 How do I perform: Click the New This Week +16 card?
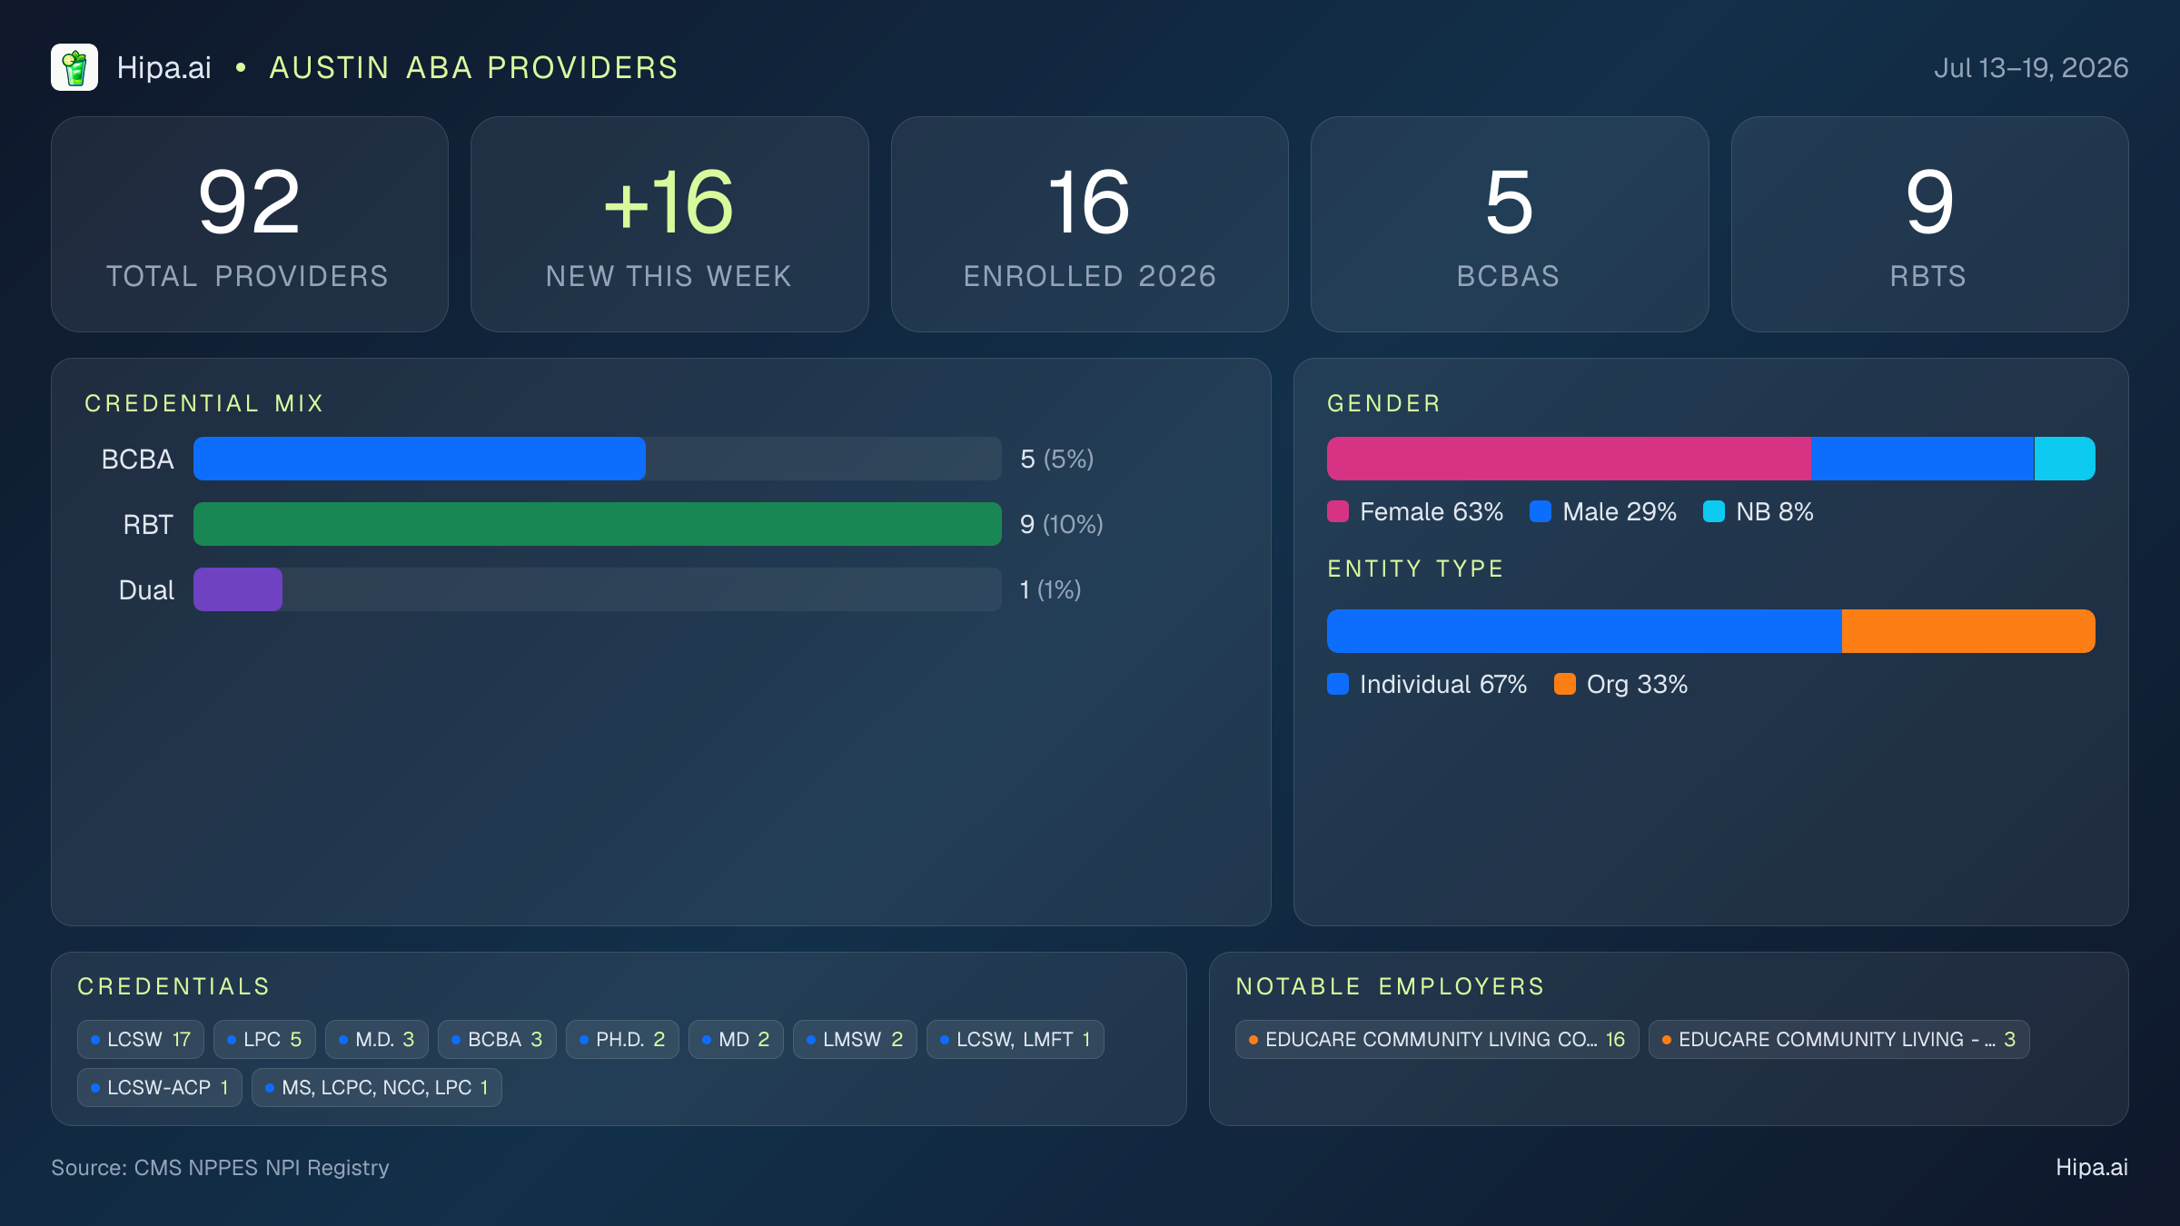669,224
